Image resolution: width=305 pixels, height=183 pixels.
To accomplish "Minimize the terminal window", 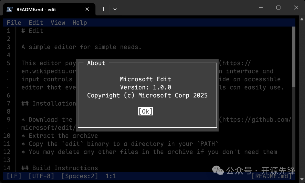I will [x=261, y=7].
